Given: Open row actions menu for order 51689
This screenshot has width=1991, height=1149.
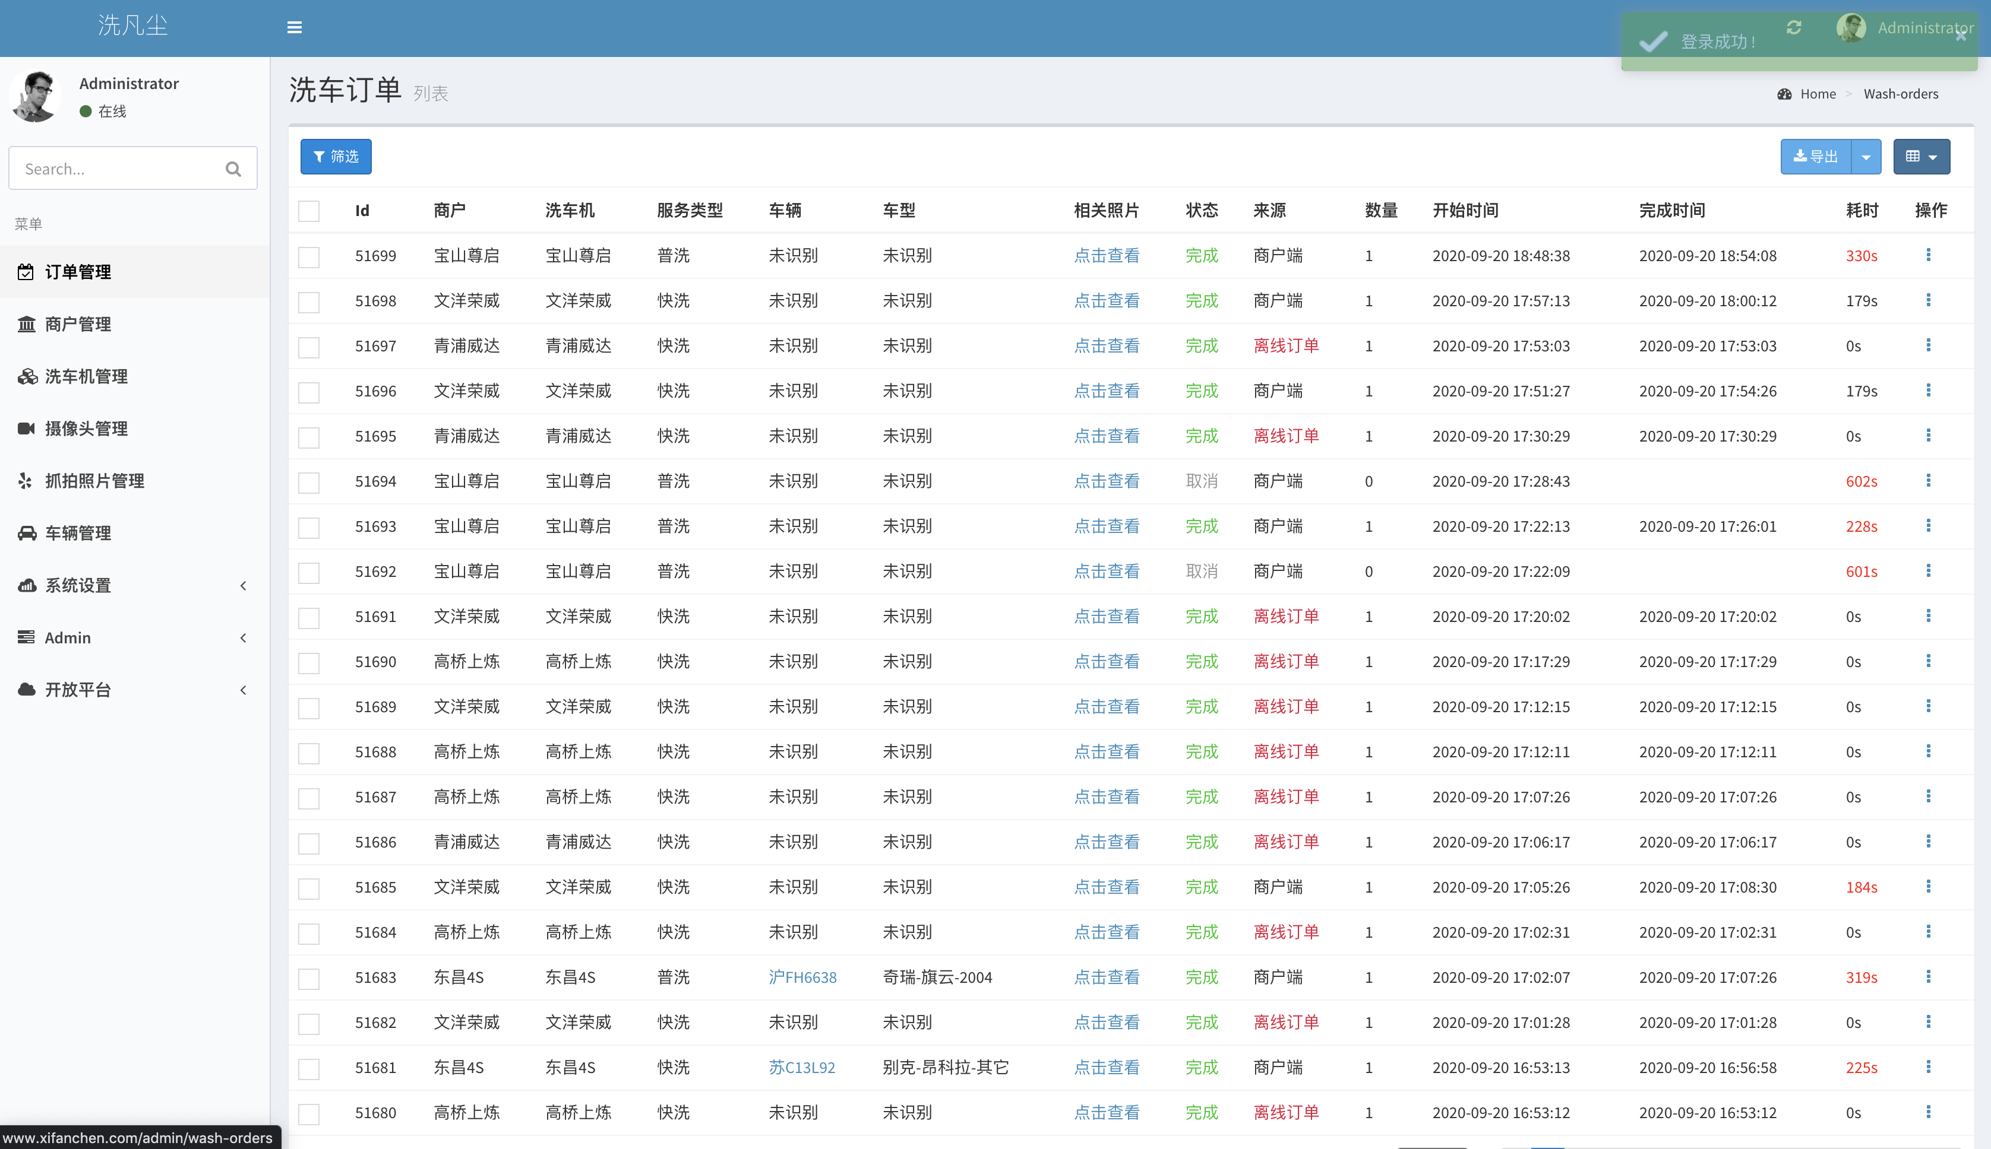Looking at the screenshot, I should 1929,706.
